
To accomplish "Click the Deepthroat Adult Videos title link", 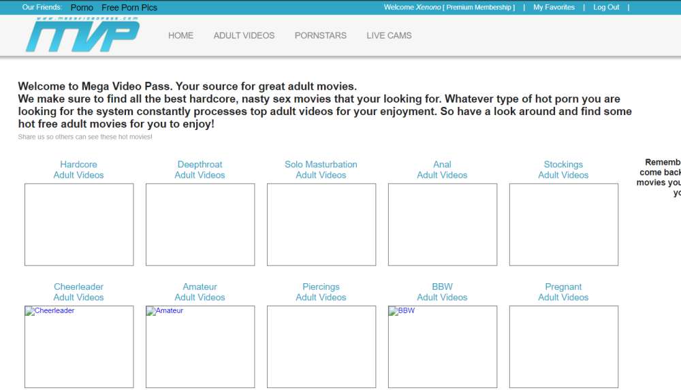I will click(200, 169).
